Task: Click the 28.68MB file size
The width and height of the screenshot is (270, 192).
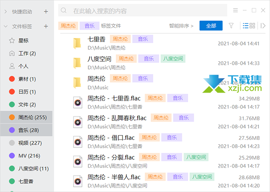Action: coord(249,177)
